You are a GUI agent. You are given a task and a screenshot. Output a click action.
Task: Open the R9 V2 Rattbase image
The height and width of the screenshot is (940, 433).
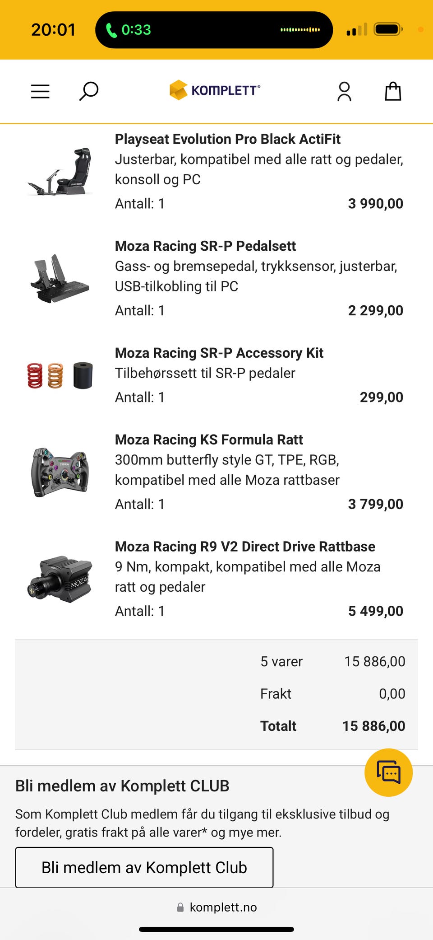click(60, 579)
